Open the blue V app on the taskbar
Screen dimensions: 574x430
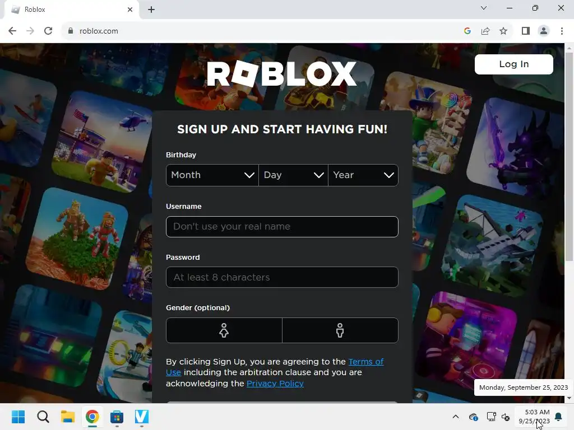coord(142,417)
